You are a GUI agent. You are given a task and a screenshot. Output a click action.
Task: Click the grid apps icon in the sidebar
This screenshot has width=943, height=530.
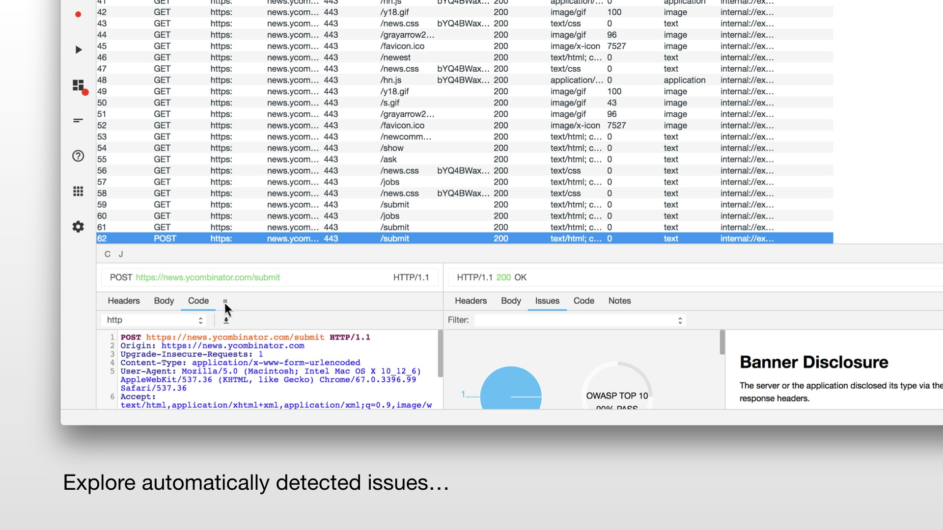(78, 191)
